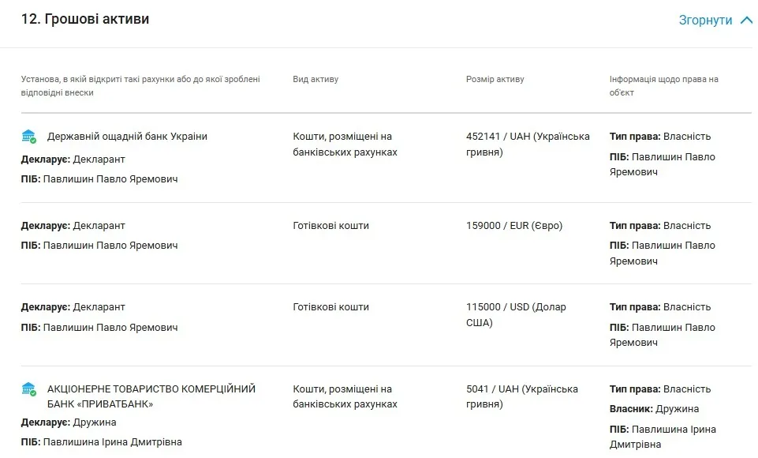The width and height of the screenshot is (758, 458).
Task: Click the institution column header 'Установа, в якій відкриті'
Action: click(140, 86)
